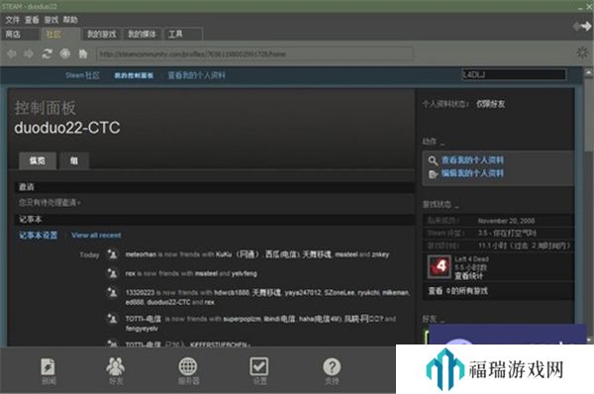The image size is (594, 394).
Task: Go back using the browser back arrow
Action: coord(12,53)
